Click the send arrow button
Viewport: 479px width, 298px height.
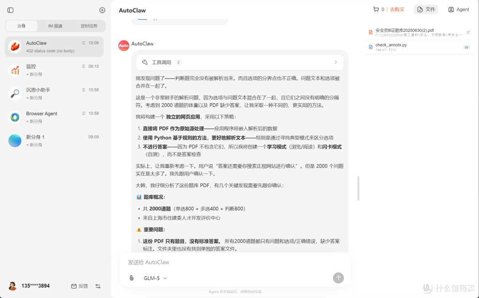[x=338, y=278]
